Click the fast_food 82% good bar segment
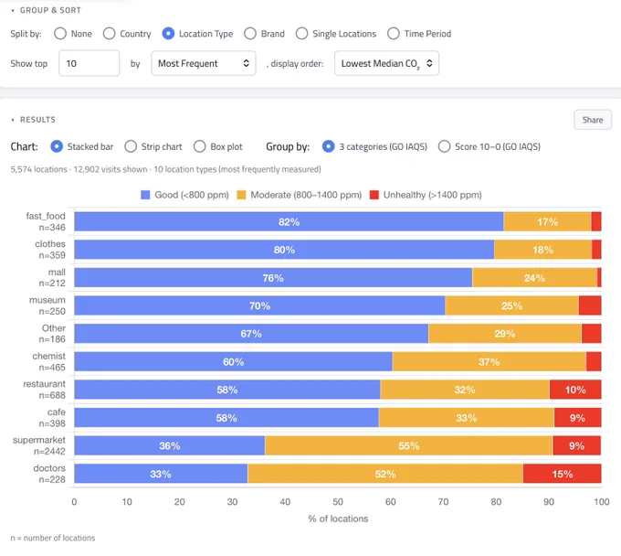Image resolution: width=621 pixels, height=556 pixels. pyautogui.click(x=289, y=221)
